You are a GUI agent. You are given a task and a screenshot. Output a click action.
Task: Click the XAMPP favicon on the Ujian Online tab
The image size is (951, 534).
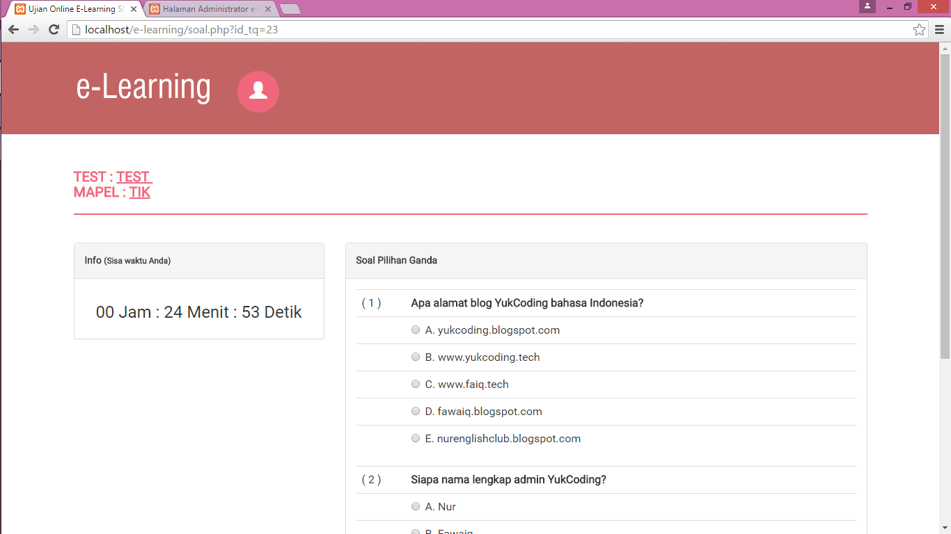coord(20,9)
